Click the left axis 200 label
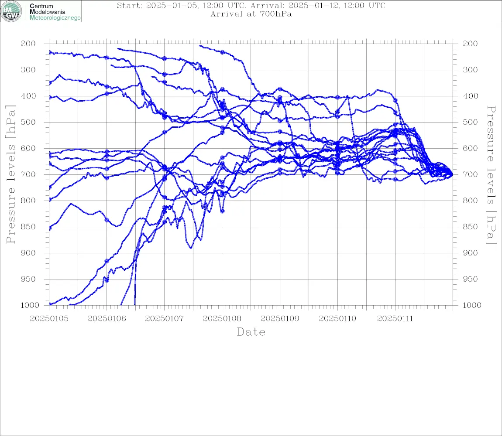Viewport: 502px width, 436px height. [x=28, y=44]
